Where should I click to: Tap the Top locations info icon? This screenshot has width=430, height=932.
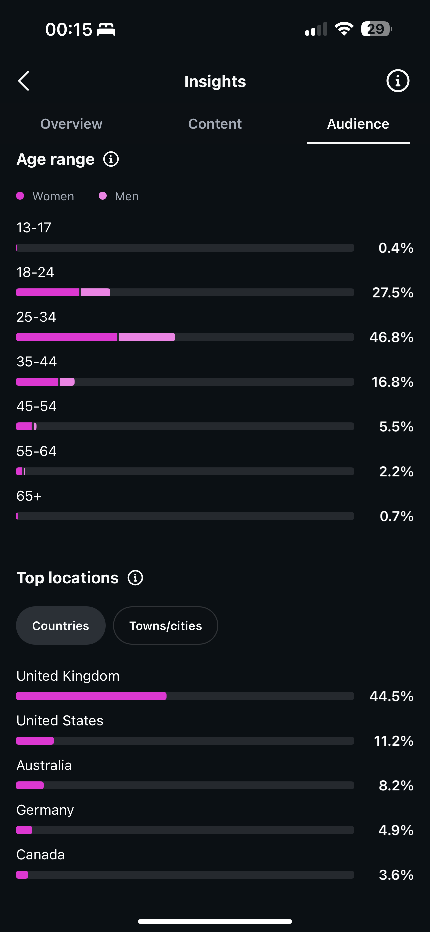(135, 578)
